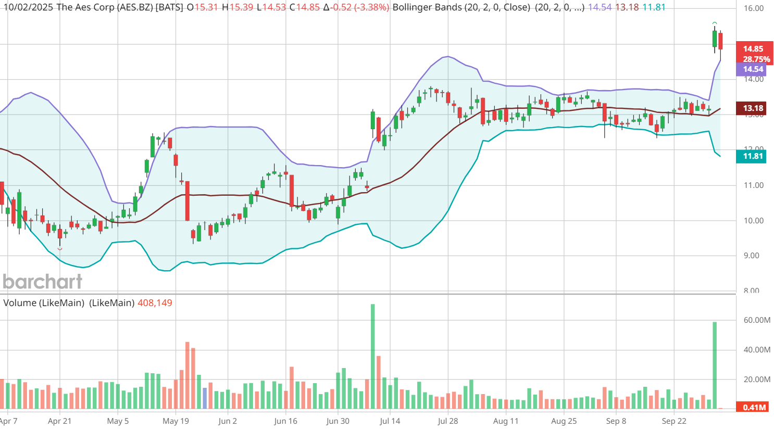Click the 60.00M volume axis label
774x430 pixels.
pyautogui.click(x=757, y=320)
